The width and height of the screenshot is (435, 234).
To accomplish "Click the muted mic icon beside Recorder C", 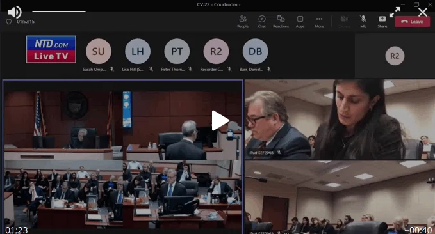I will pos(229,69).
